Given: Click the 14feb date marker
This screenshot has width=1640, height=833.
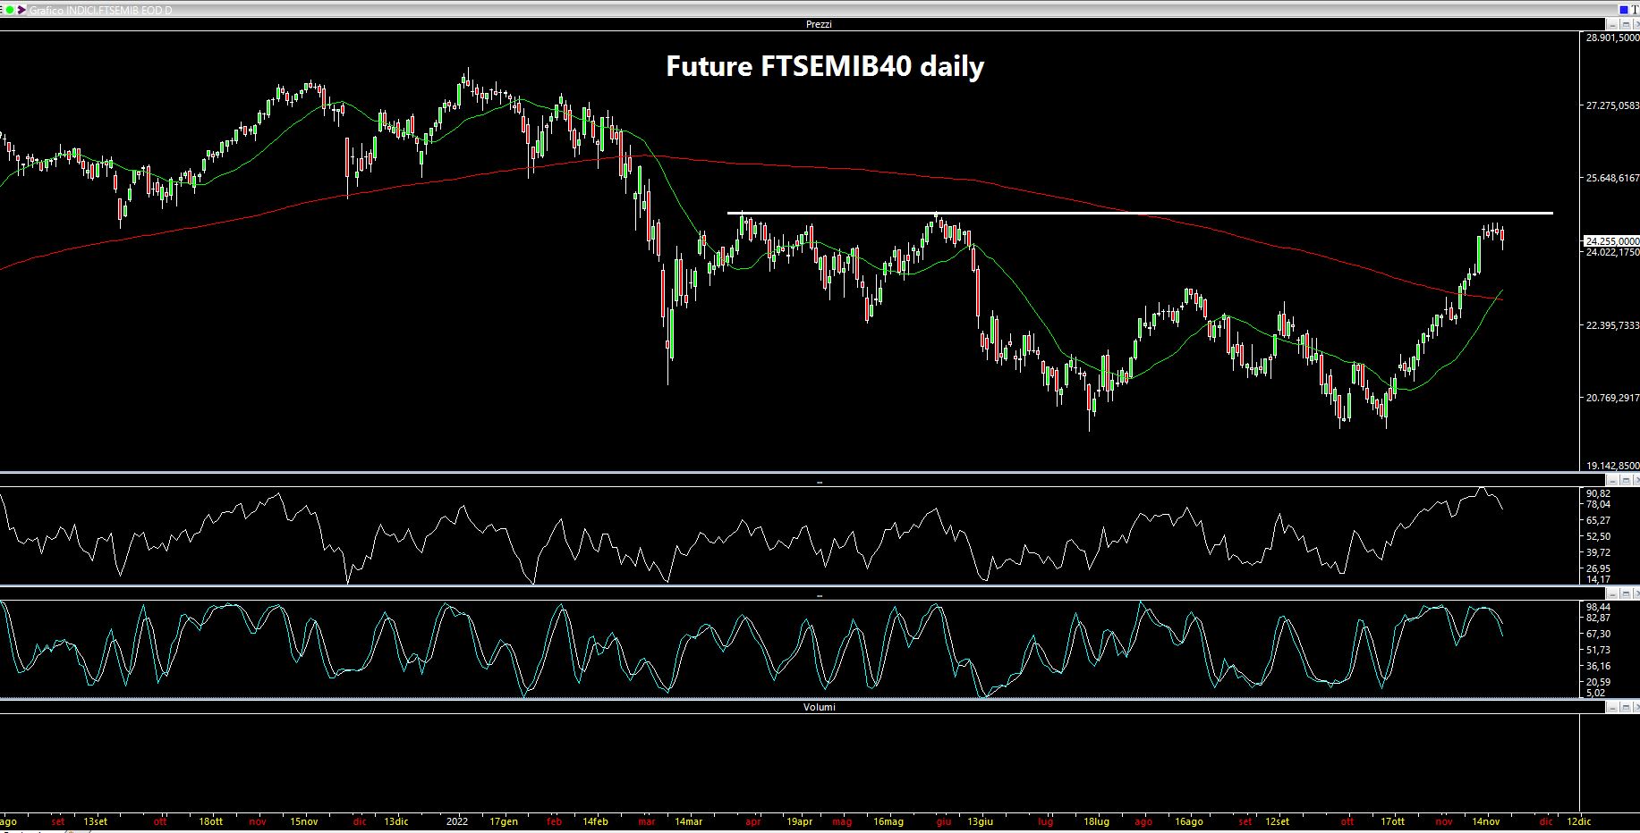Looking at the screenshot, I should point(595,821).
